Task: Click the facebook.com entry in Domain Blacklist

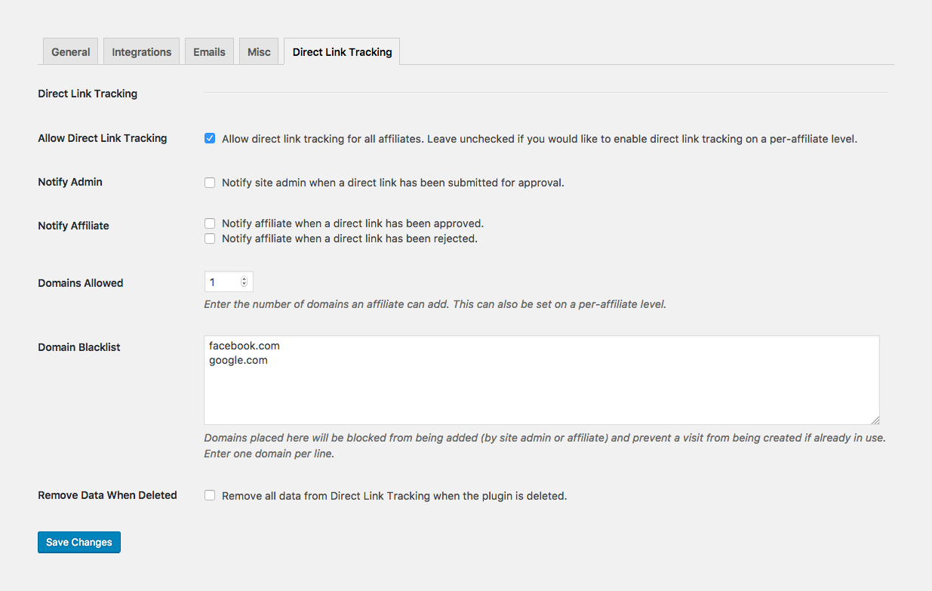Action: 244,345
